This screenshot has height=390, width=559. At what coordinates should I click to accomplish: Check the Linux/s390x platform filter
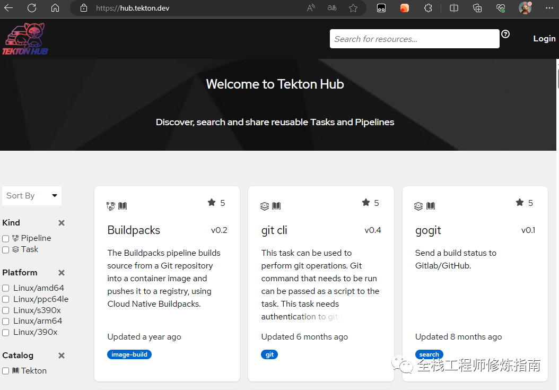pos(6,310)
